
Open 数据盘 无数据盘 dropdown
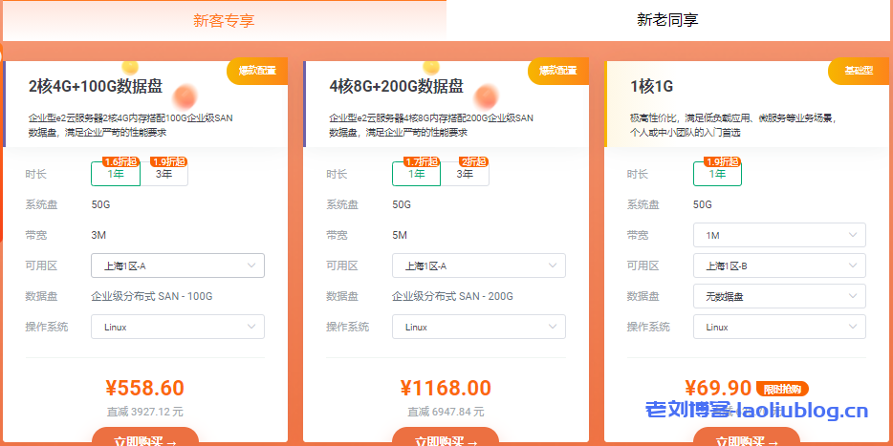click(779, 296)
